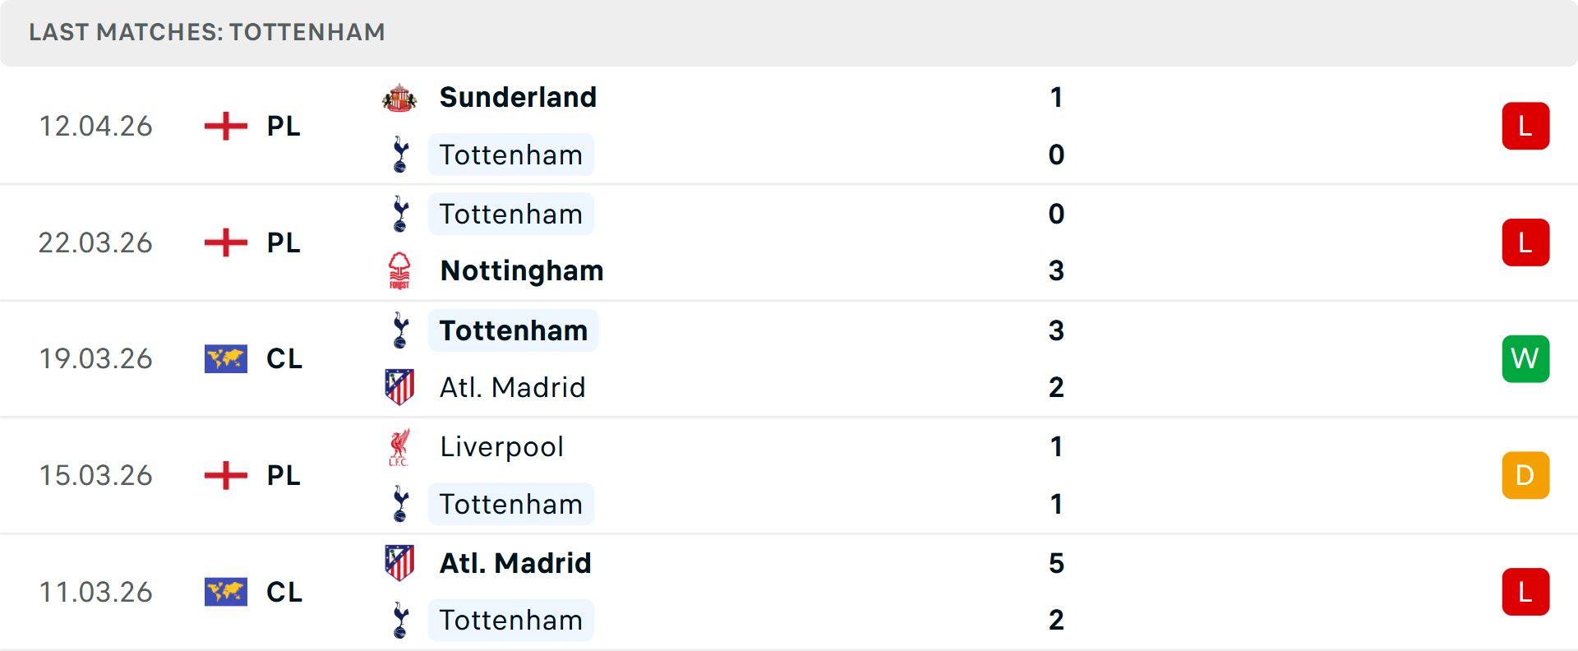
Task: Expand the Tottenham vs Nottingham row
Action: point(789,242)
